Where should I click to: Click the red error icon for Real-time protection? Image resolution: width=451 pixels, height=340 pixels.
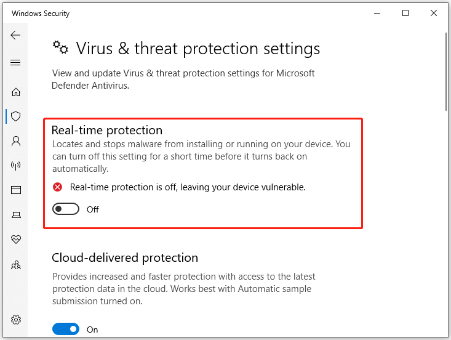58,187
